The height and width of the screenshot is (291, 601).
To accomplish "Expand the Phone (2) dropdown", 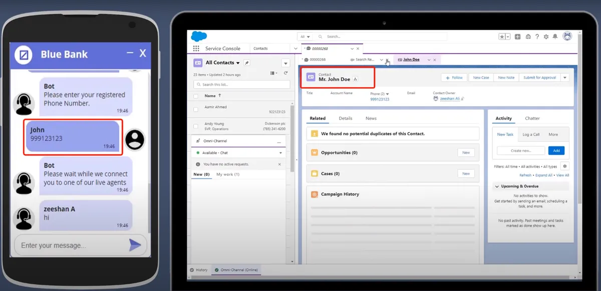I will pyautogui.click(x=387, y=93).
